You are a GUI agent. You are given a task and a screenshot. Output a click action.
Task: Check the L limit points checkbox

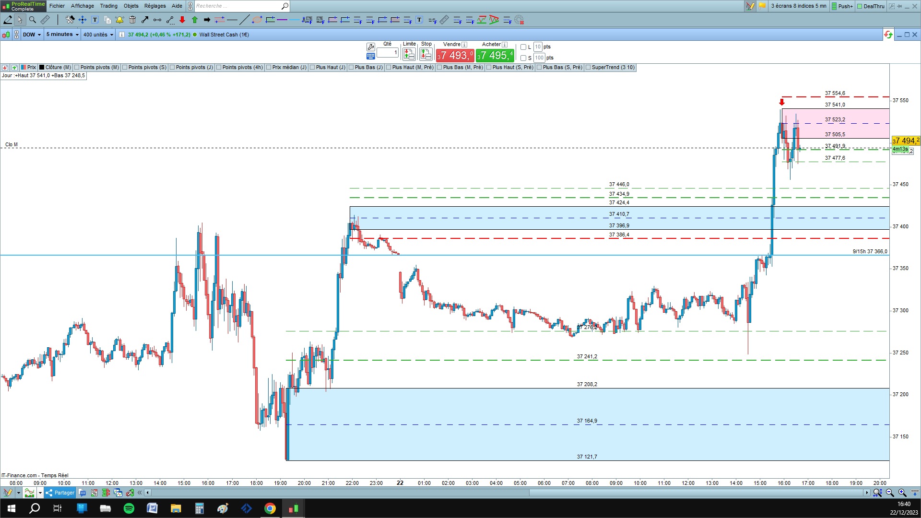pyautogui.click(x=523, y=47)
